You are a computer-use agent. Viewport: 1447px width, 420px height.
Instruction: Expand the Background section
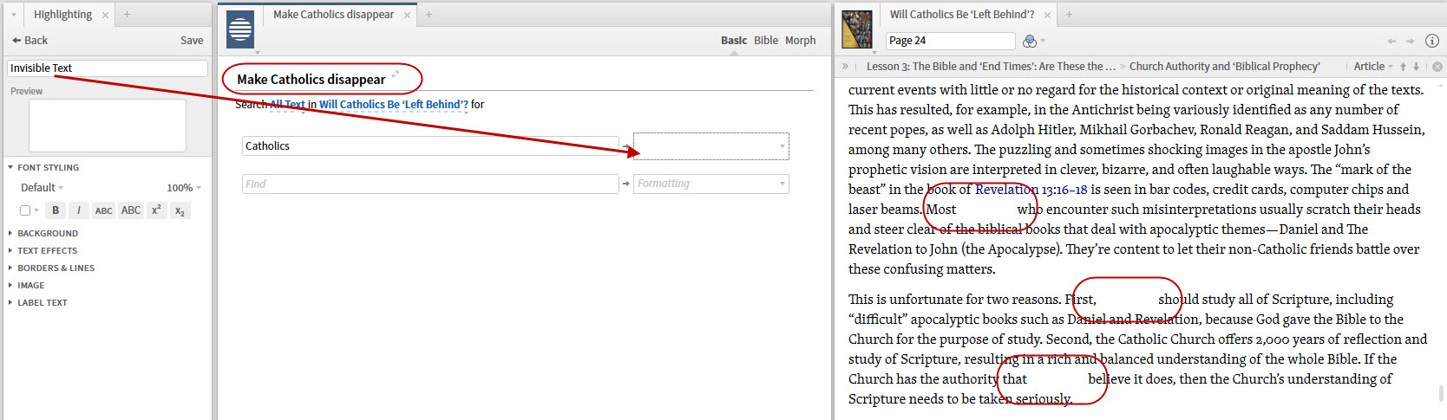click(43, 234)
